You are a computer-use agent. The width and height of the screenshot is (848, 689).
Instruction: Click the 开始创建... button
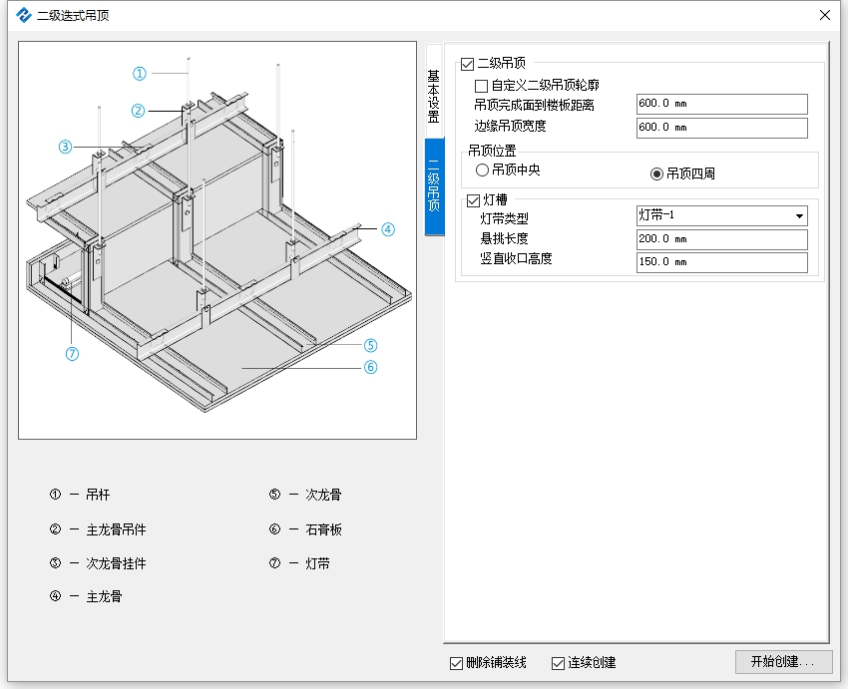coord(783,661)
